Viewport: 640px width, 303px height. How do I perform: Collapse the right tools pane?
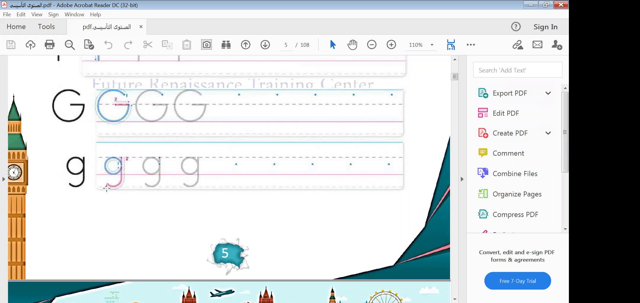tap(462, 179)
